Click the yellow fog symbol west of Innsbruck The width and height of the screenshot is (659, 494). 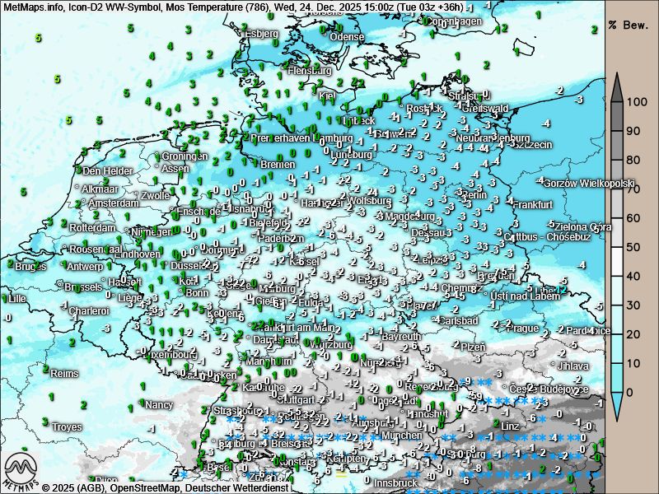coord(341,473)
